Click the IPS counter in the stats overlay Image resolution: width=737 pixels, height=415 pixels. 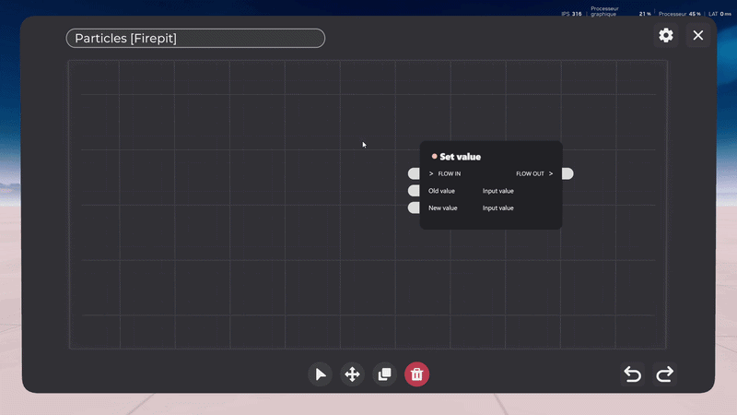(571, 14)
